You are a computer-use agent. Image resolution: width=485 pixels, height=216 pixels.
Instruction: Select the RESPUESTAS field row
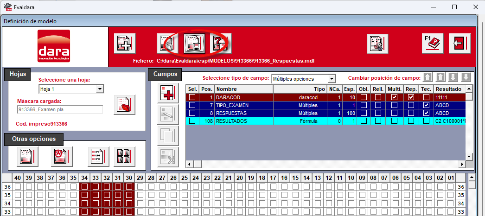(325, 113)
